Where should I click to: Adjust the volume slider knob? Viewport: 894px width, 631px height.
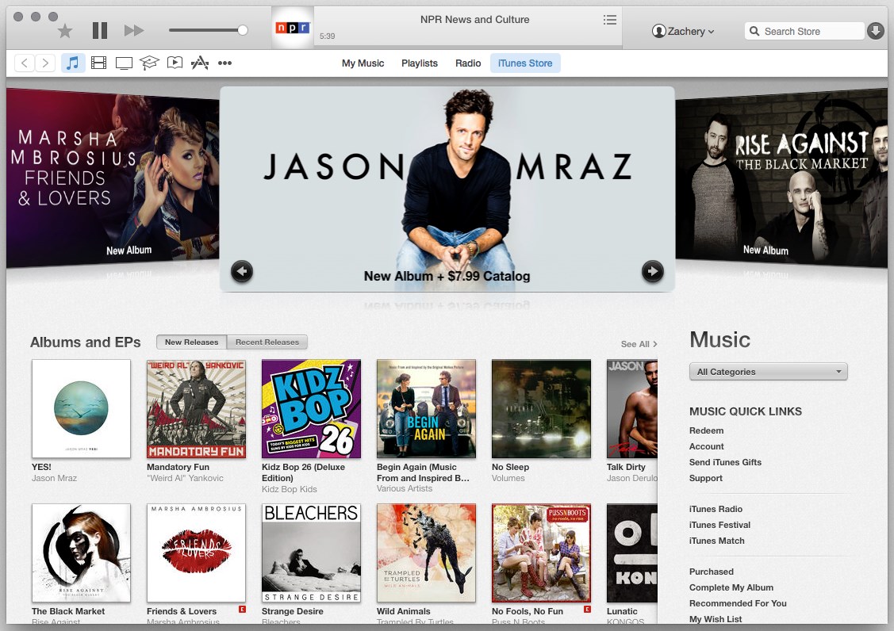[242, 30]
